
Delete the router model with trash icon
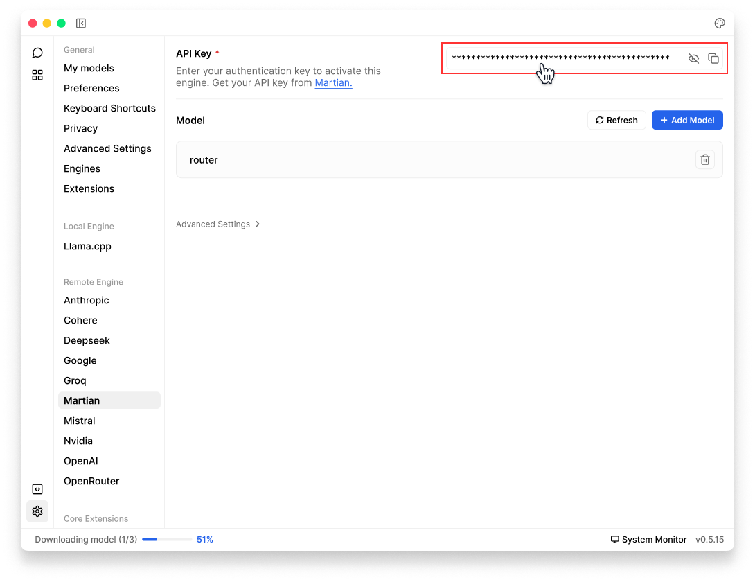(704, 160)
